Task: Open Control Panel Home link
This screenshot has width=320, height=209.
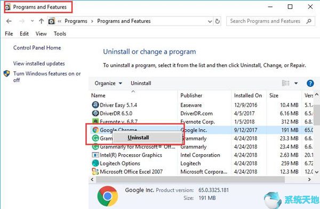Action: [x=37, y=48]
